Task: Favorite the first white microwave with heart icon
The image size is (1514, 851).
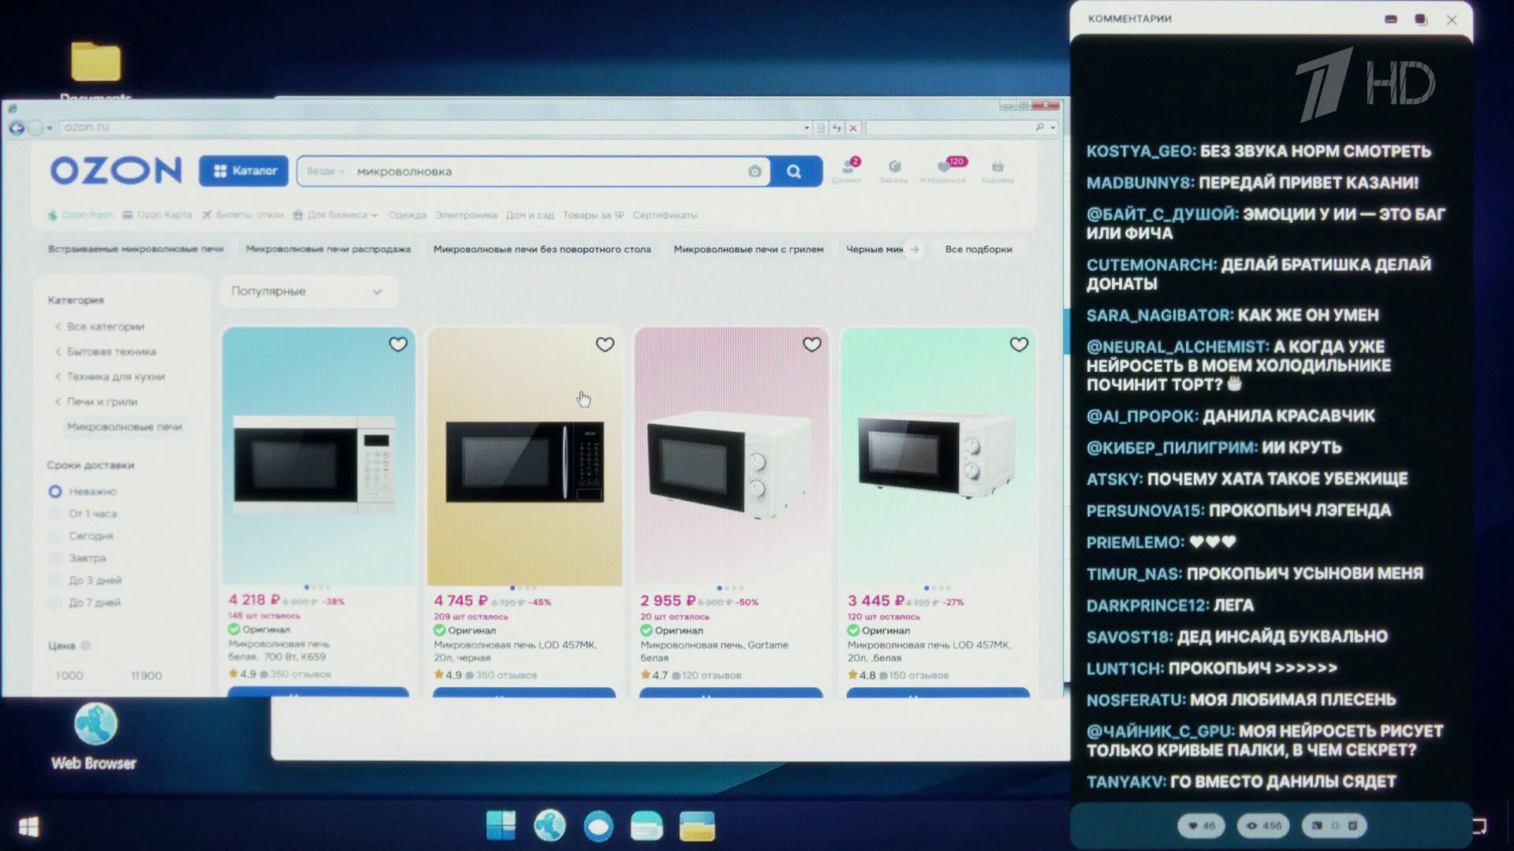Action: 398,344
